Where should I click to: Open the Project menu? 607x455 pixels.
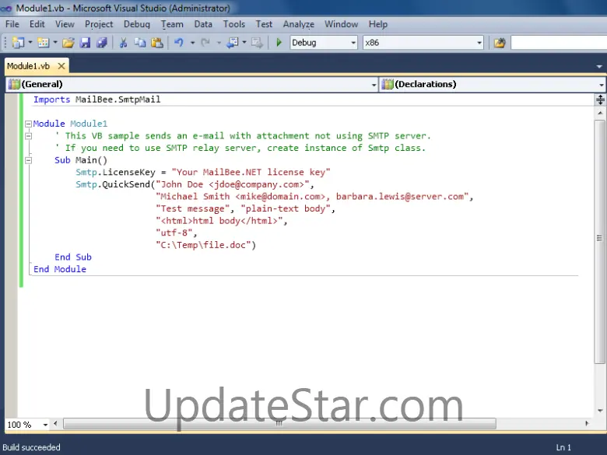(x=99, y=24)
